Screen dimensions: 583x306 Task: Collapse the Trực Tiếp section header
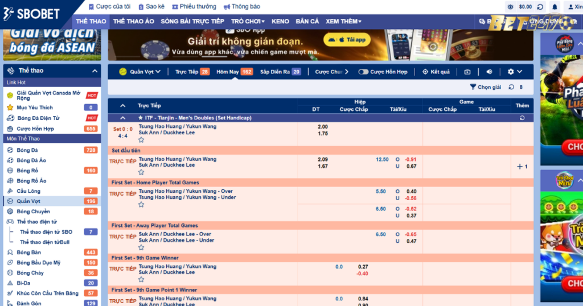pyautogui.click(x=123, y=106)
